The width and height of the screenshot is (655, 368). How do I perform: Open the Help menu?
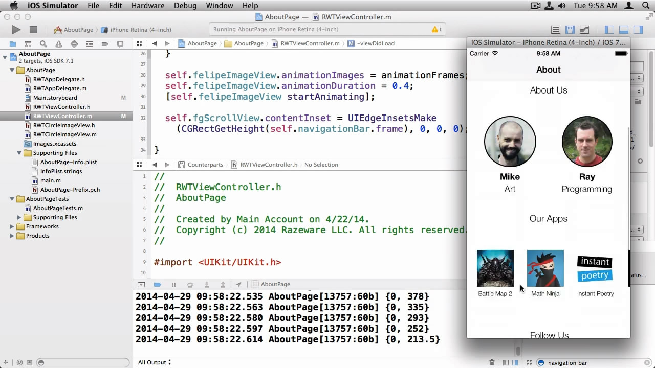(250, 6)
